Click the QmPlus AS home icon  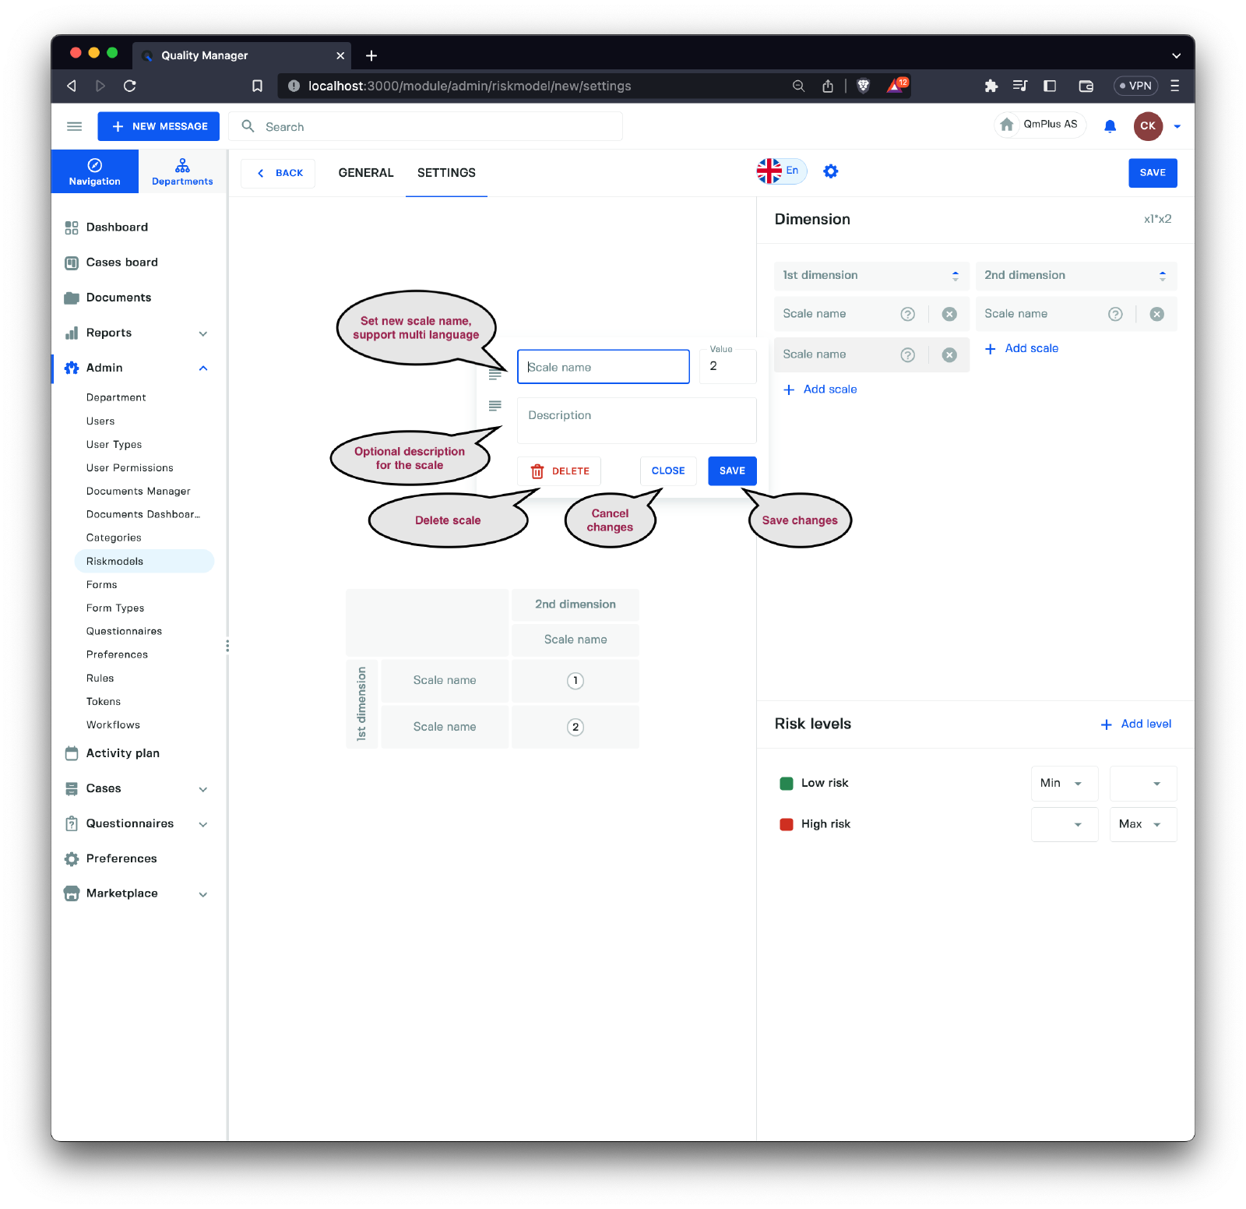(x=1007, y=125)
